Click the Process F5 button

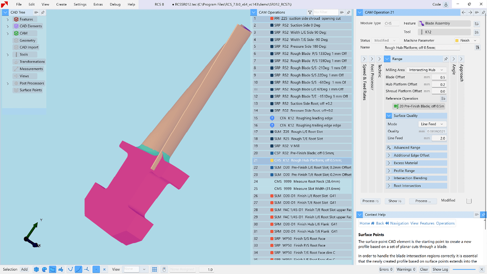pyautogui.click(x=371, y=201)
